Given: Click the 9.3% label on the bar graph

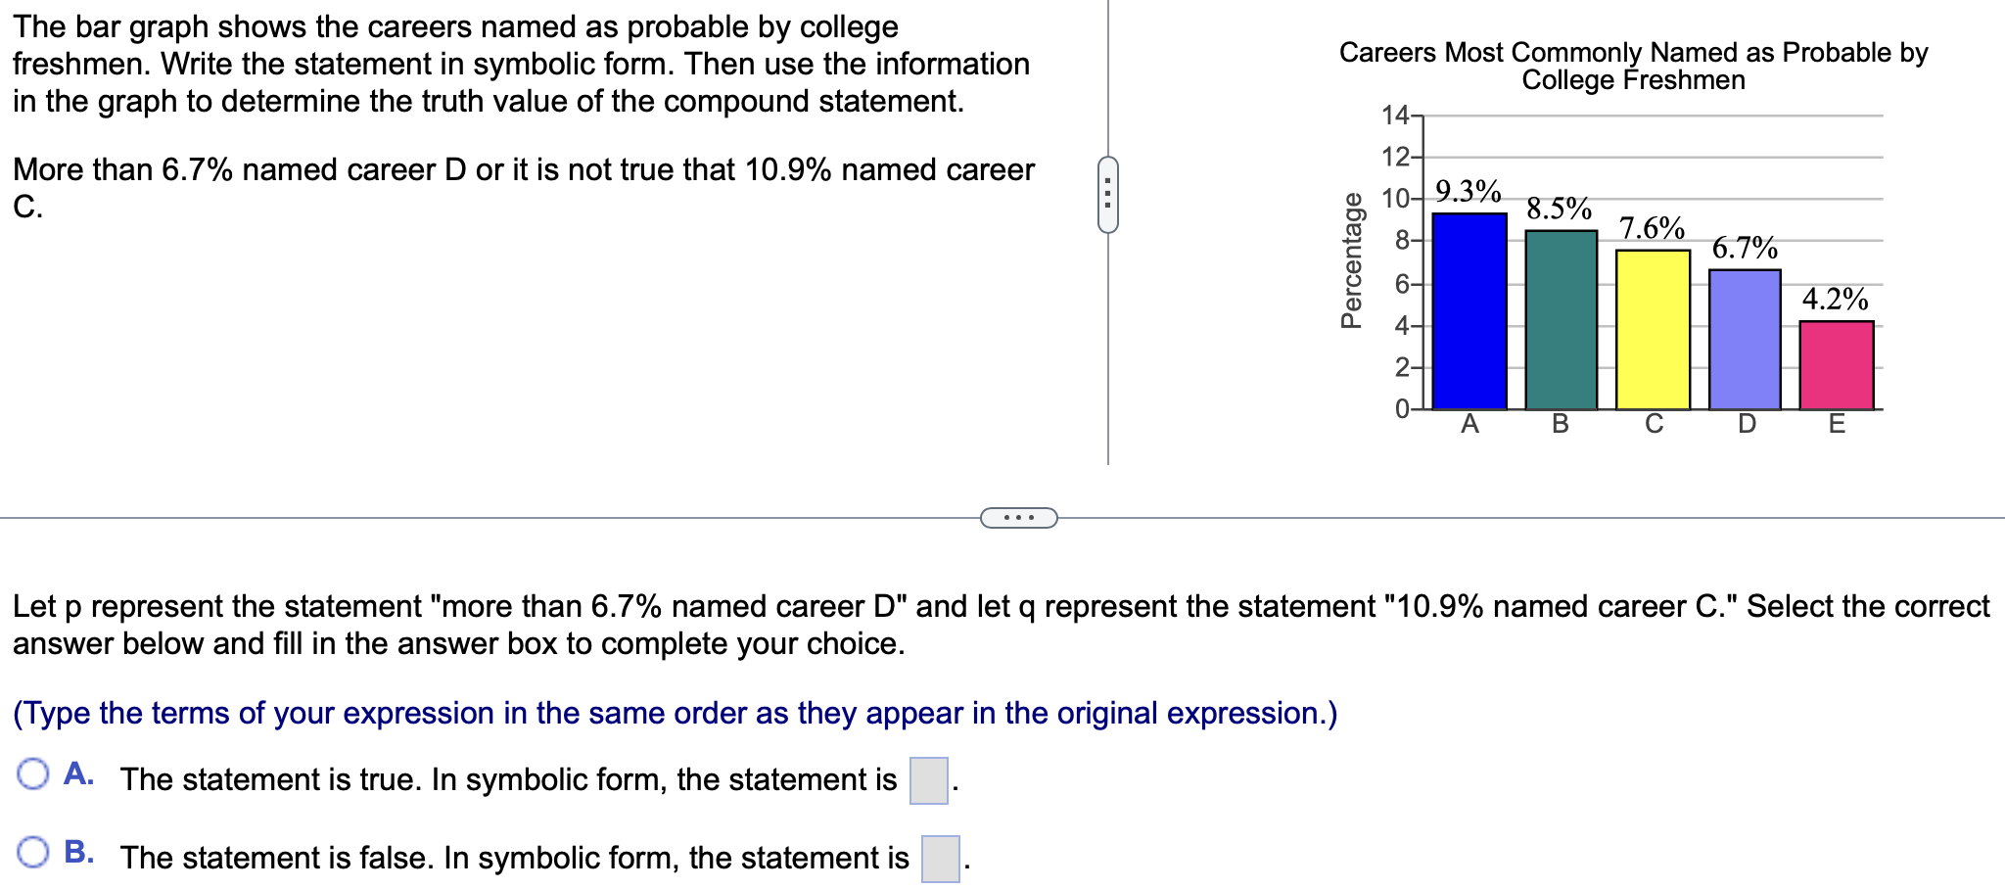Looking at the screenshot, I should point(1467,190).
